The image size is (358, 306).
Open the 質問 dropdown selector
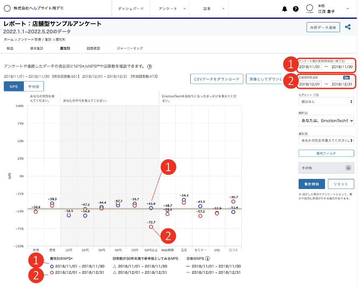coord(326,120)
